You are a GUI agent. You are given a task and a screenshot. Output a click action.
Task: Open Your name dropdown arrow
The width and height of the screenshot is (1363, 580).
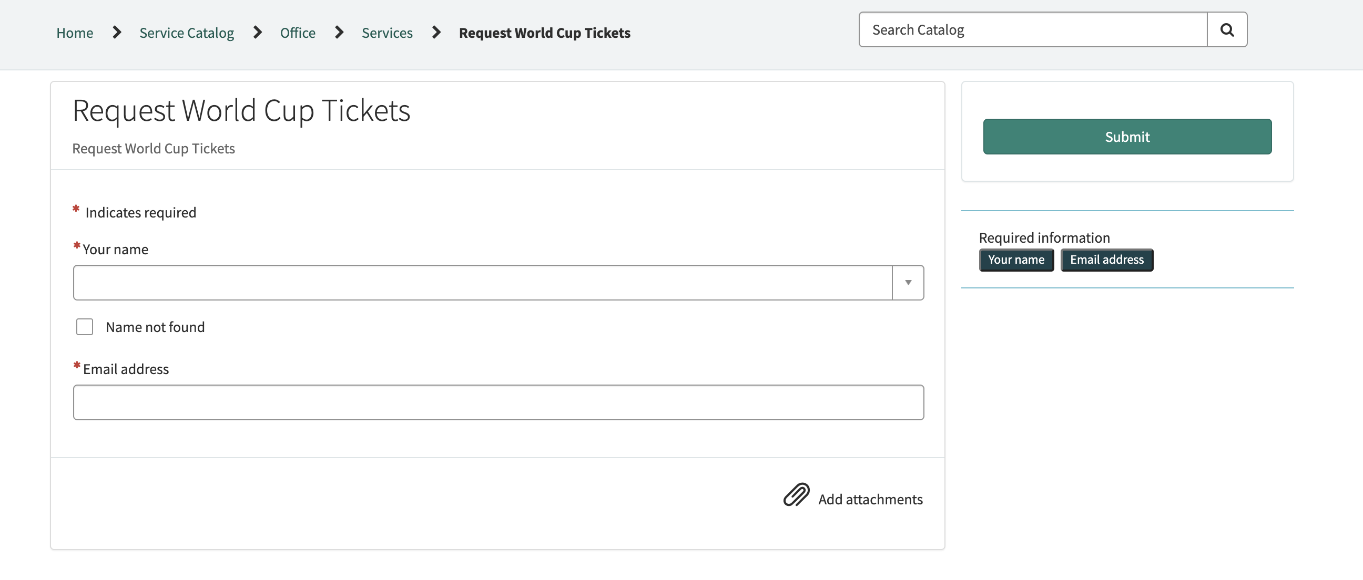coord(908,283)
